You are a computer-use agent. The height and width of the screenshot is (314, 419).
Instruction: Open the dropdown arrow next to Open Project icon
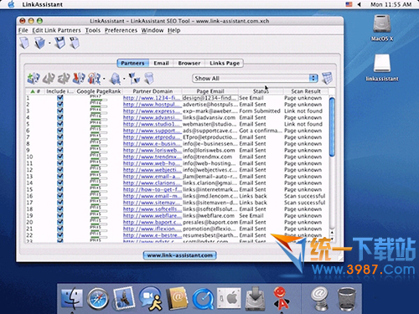(x=49, y=44)
